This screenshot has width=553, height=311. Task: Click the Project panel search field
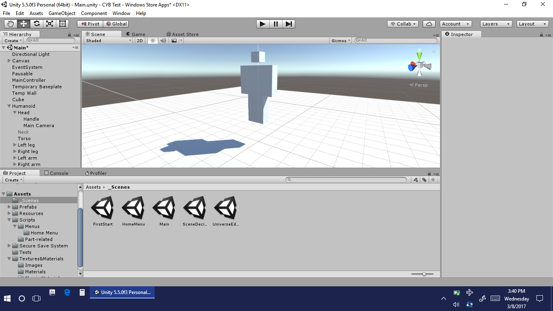pos(348,180)
